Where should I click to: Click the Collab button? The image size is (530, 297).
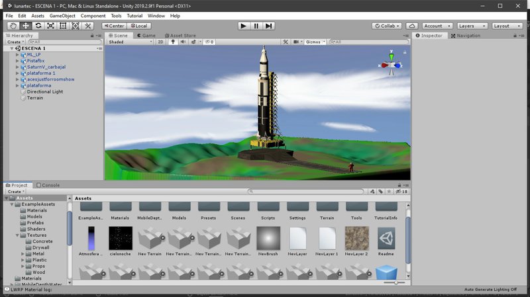point(386,26)
